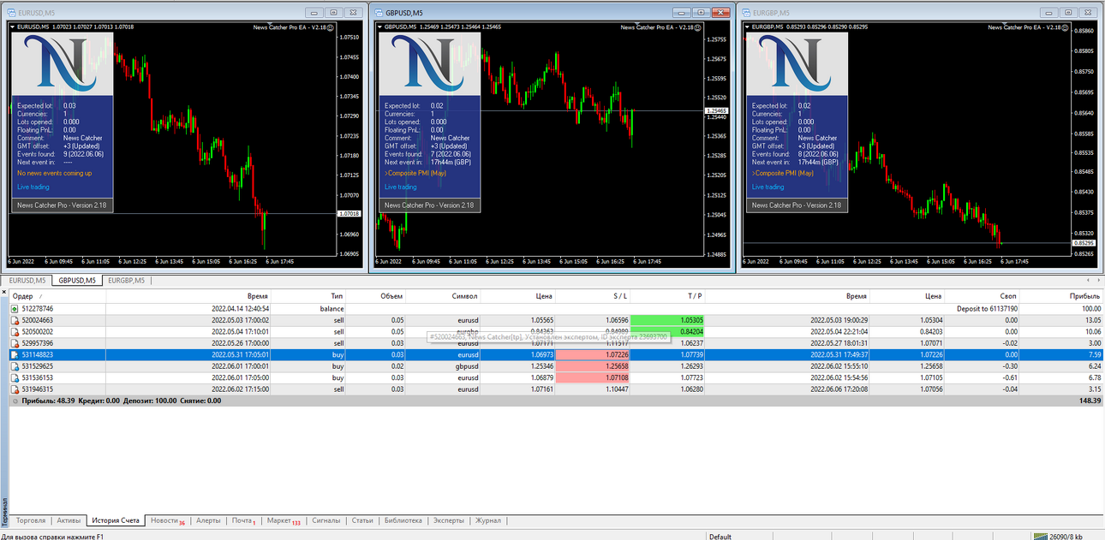Open the Журнал tab
This screenshot has width=1105, height=540.
(x=488, y=520)
